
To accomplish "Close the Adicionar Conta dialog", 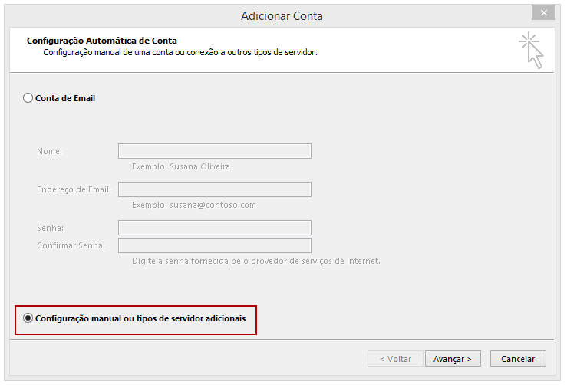I will pos(543,12).
